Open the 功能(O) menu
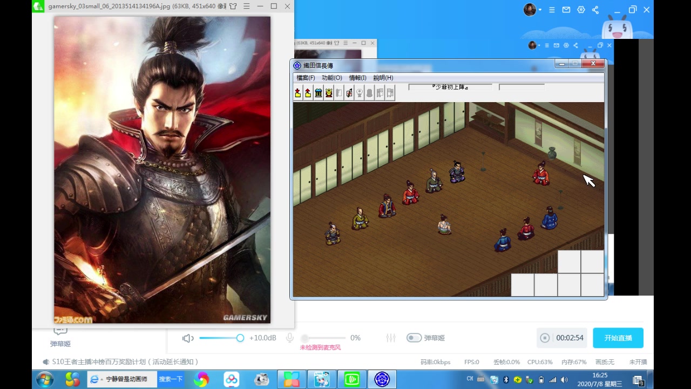Viewport: 691px width, 389px height. [332, 78]
